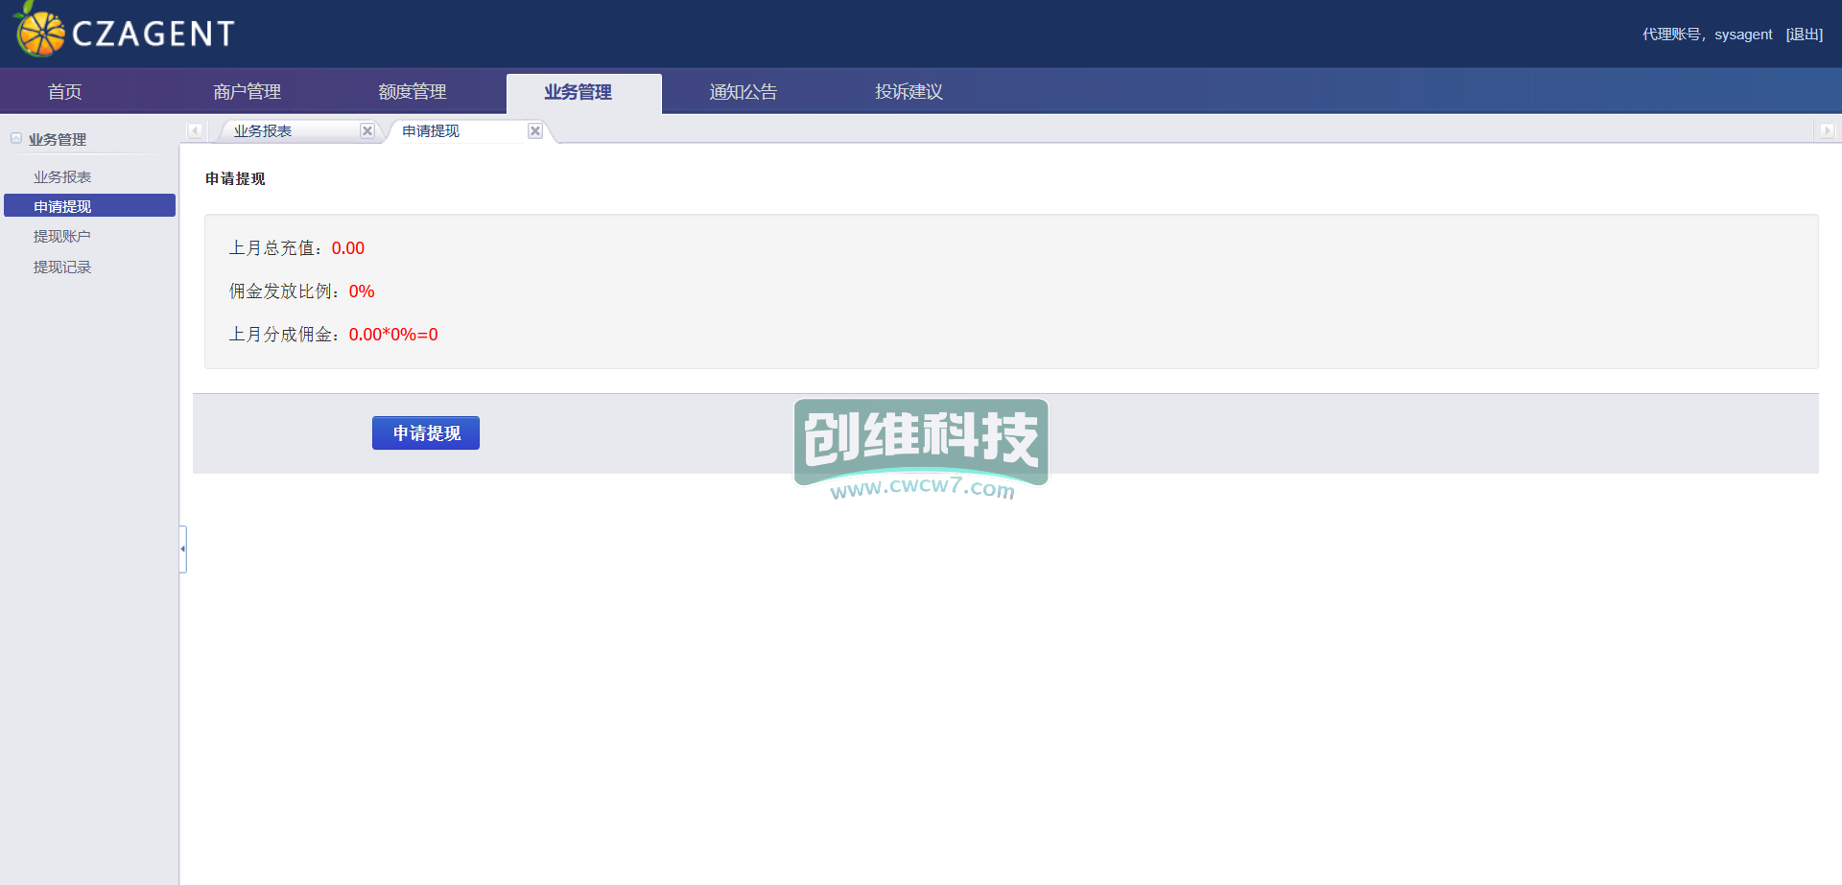This screenshot has width=1842, height=885.
Task: Open the 首页 navigation menu
Action: pos(65,92)
